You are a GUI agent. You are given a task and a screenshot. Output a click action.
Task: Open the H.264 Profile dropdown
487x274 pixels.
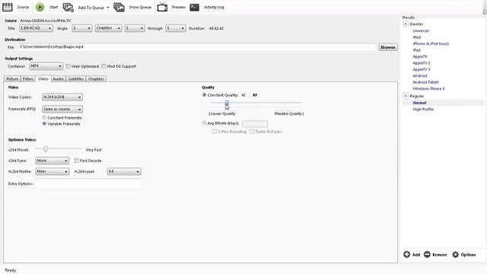coord(52,171)
